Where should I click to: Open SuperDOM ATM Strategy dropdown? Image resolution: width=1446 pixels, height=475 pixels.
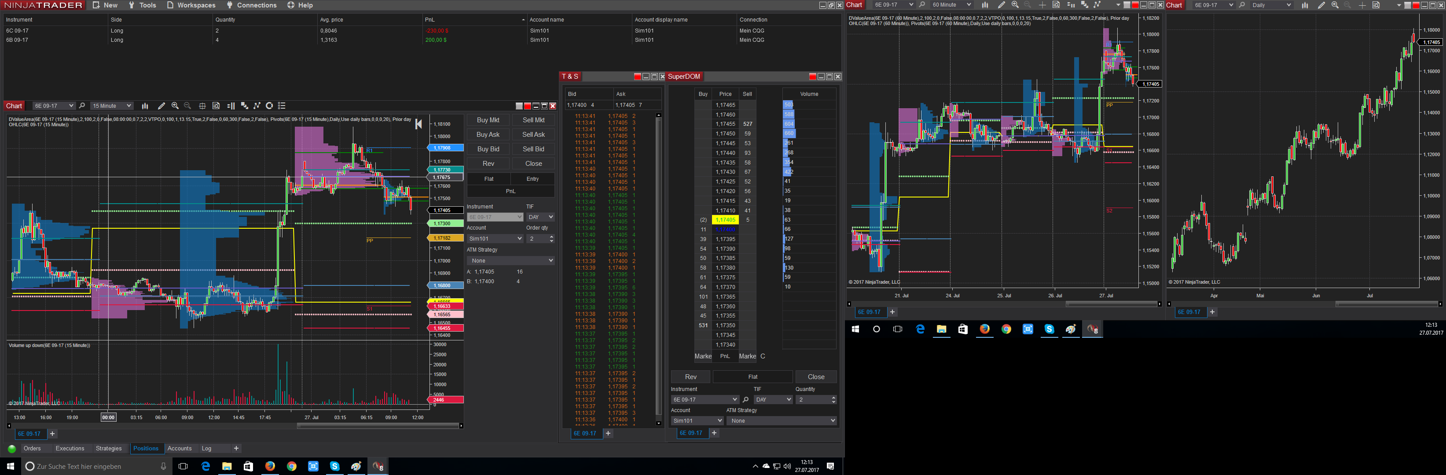tap(782, 421)
